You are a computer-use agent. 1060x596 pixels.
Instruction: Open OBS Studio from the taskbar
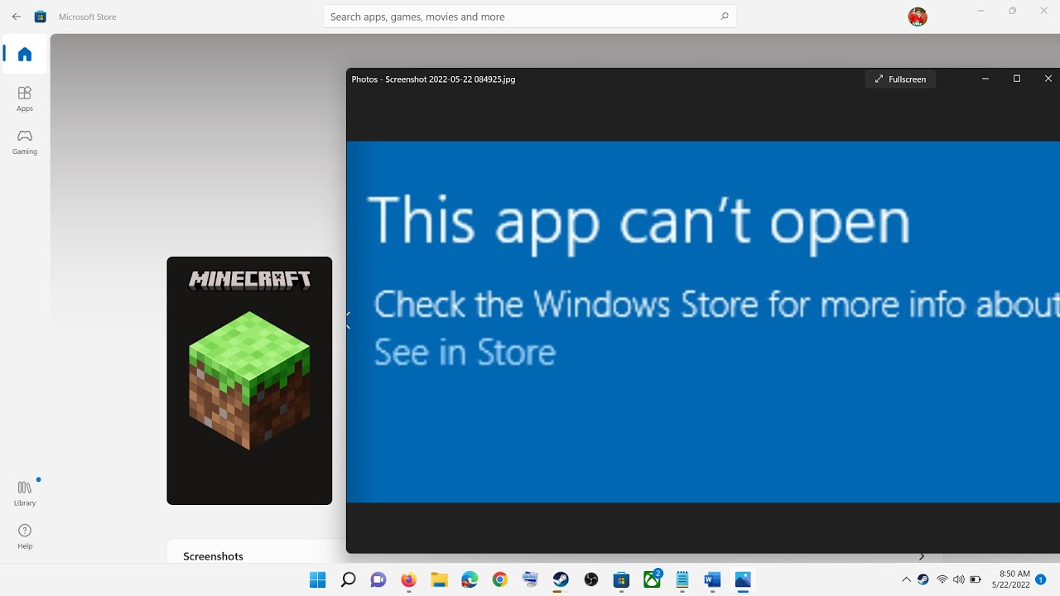click(x=590, y=579)
